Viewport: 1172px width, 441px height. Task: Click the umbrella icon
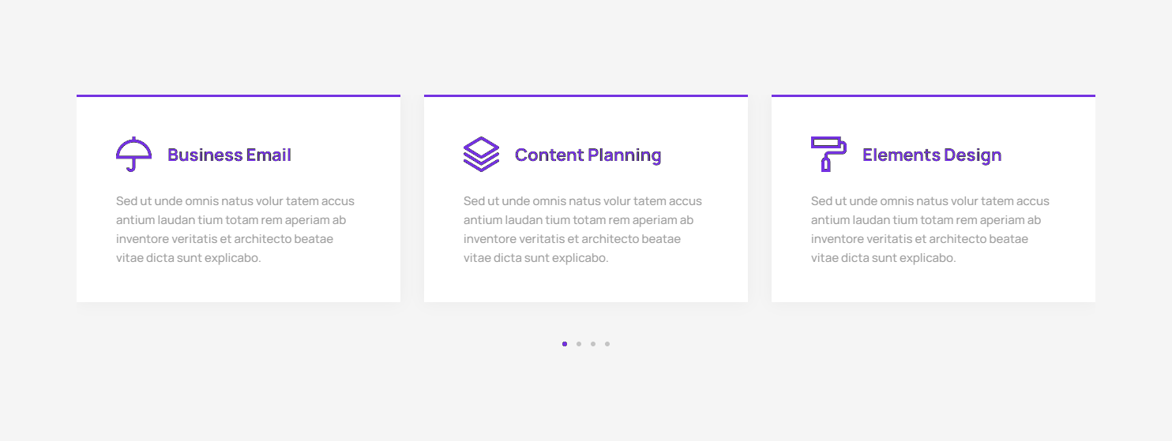point(133,154)
